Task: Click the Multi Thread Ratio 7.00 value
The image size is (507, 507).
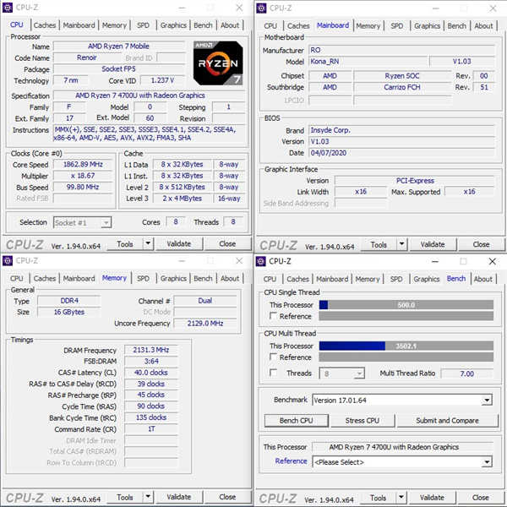Action: pyautogui.click(x=467, y=373)
